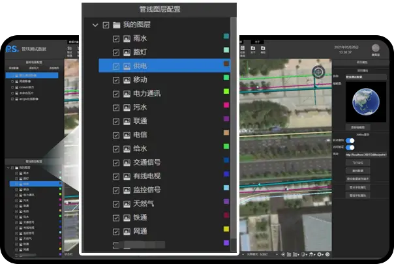This screenshot has width=394, height=264.
Task: Click the image icon of the 电力通讯 layer
Action: click(127, 94)
